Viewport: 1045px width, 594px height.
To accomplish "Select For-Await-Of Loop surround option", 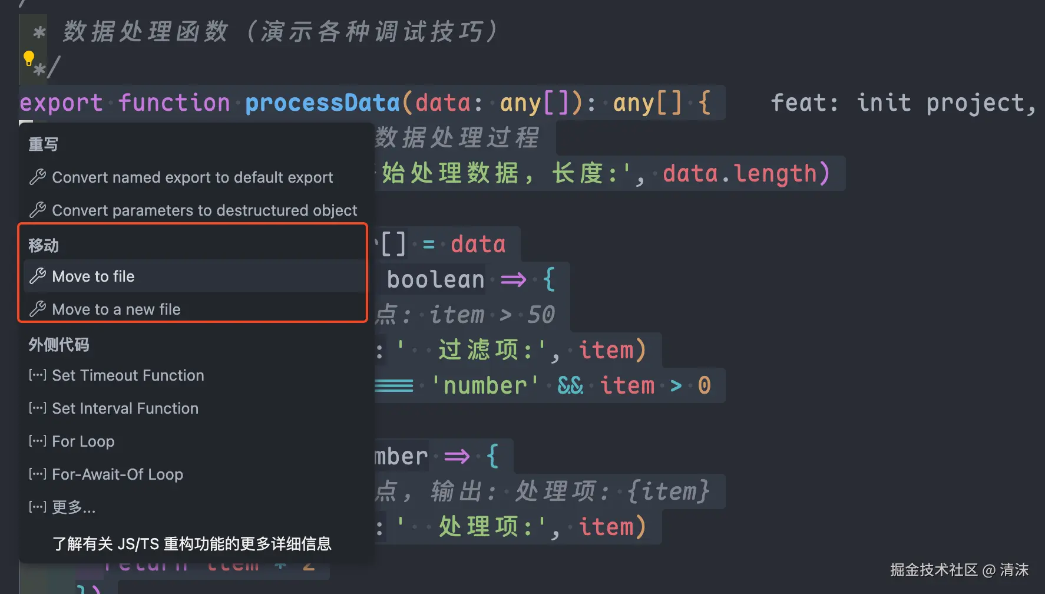I will 117,474.
